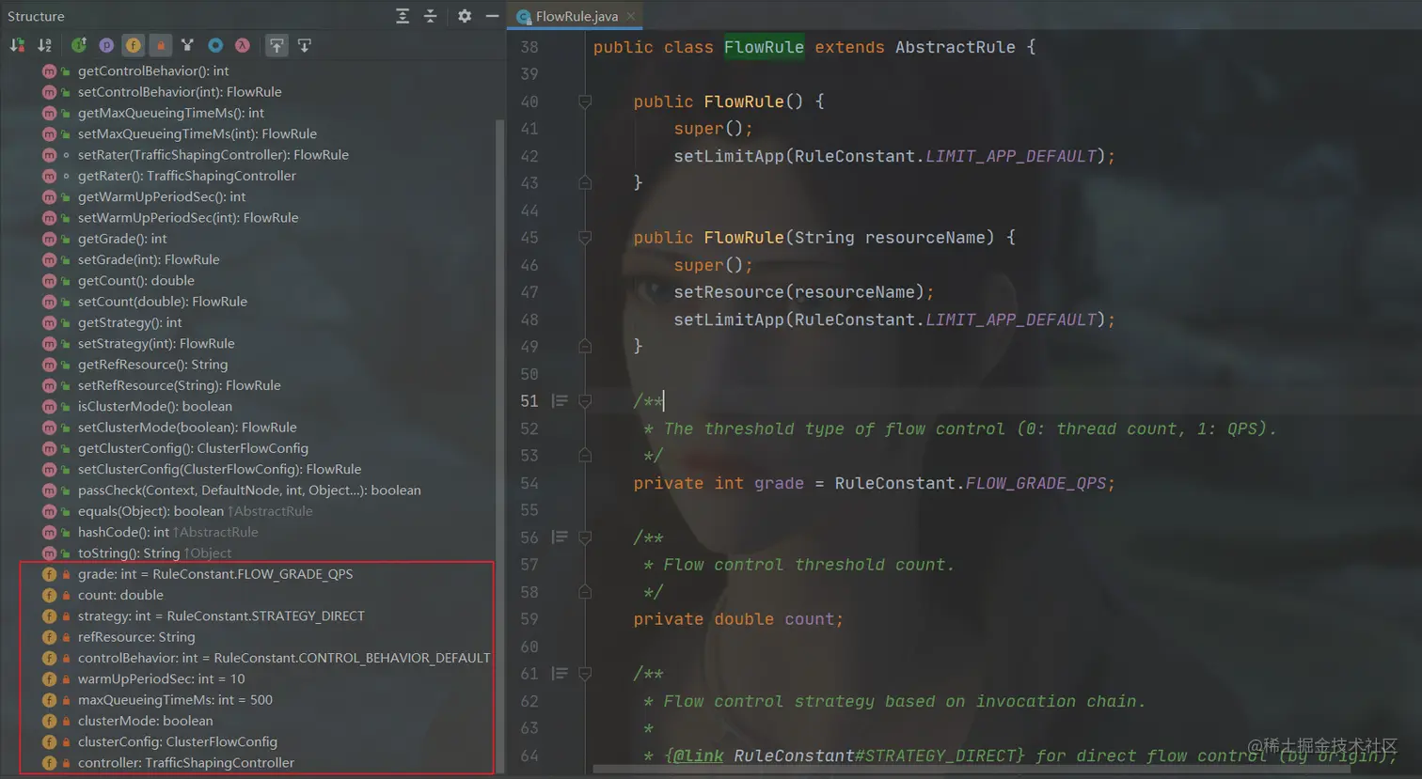The width and height of the screenshot is (1422, 779).
Task: Open Structure panel settings gear
Action: 465,16
